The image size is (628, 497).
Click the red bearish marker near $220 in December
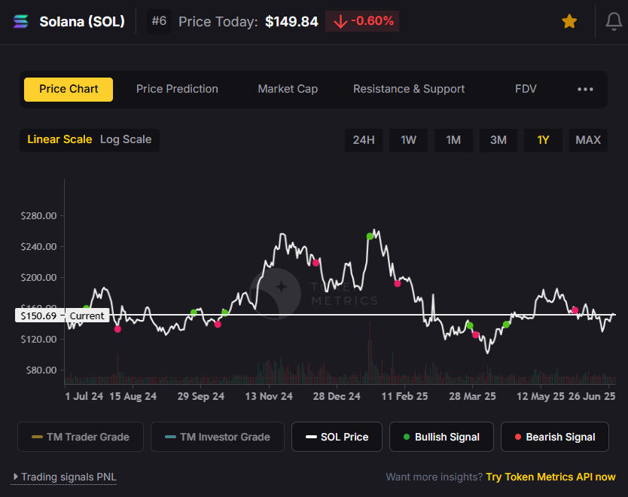click(x=316, y=263)
